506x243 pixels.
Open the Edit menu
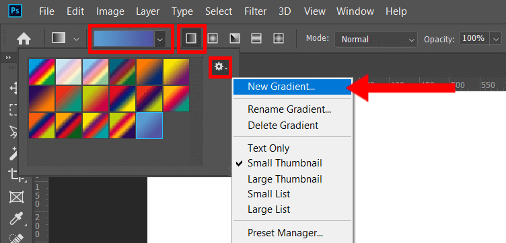coord(75,12)
